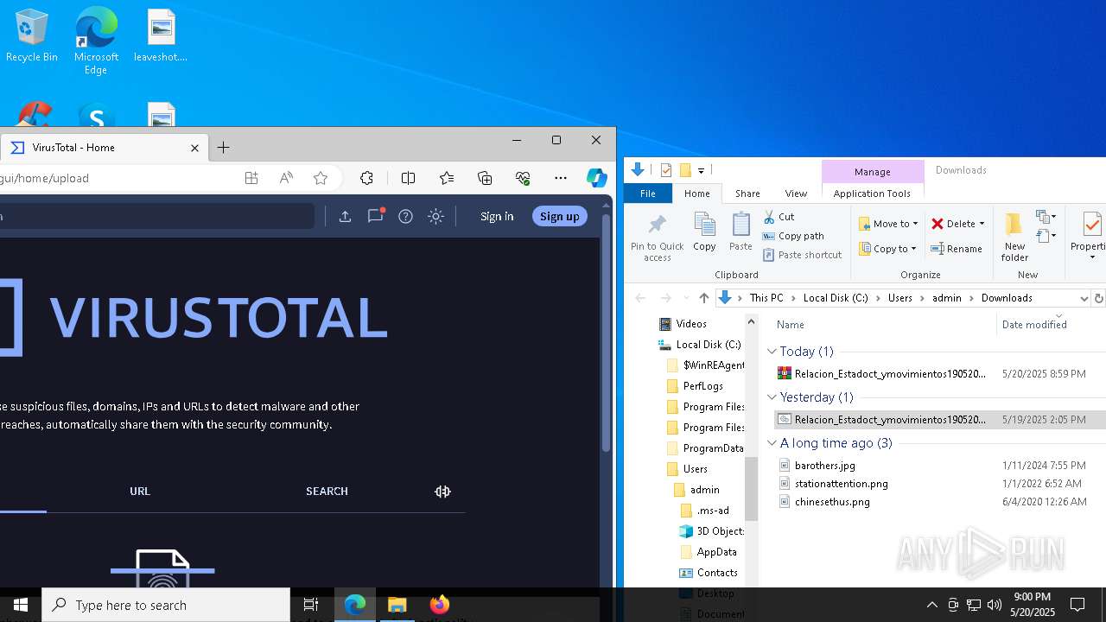The height and width of the screenshot is (622, 1106).
Task: Click New folder in Explorer ribbon
Action: click(1014, 238)
